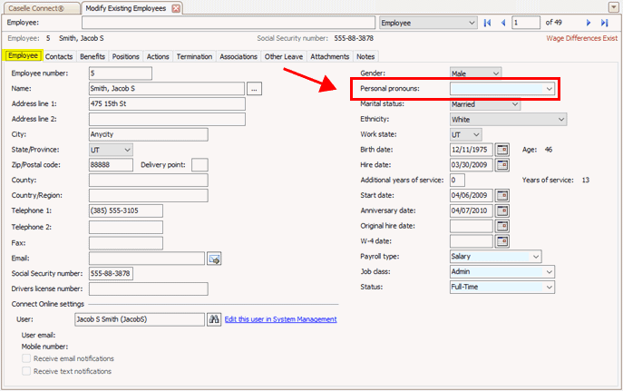The height and width of the screenshot is (391, 623).
Task: Enable Receive email notifications checkbox
Action: click(x=26, y=358)
